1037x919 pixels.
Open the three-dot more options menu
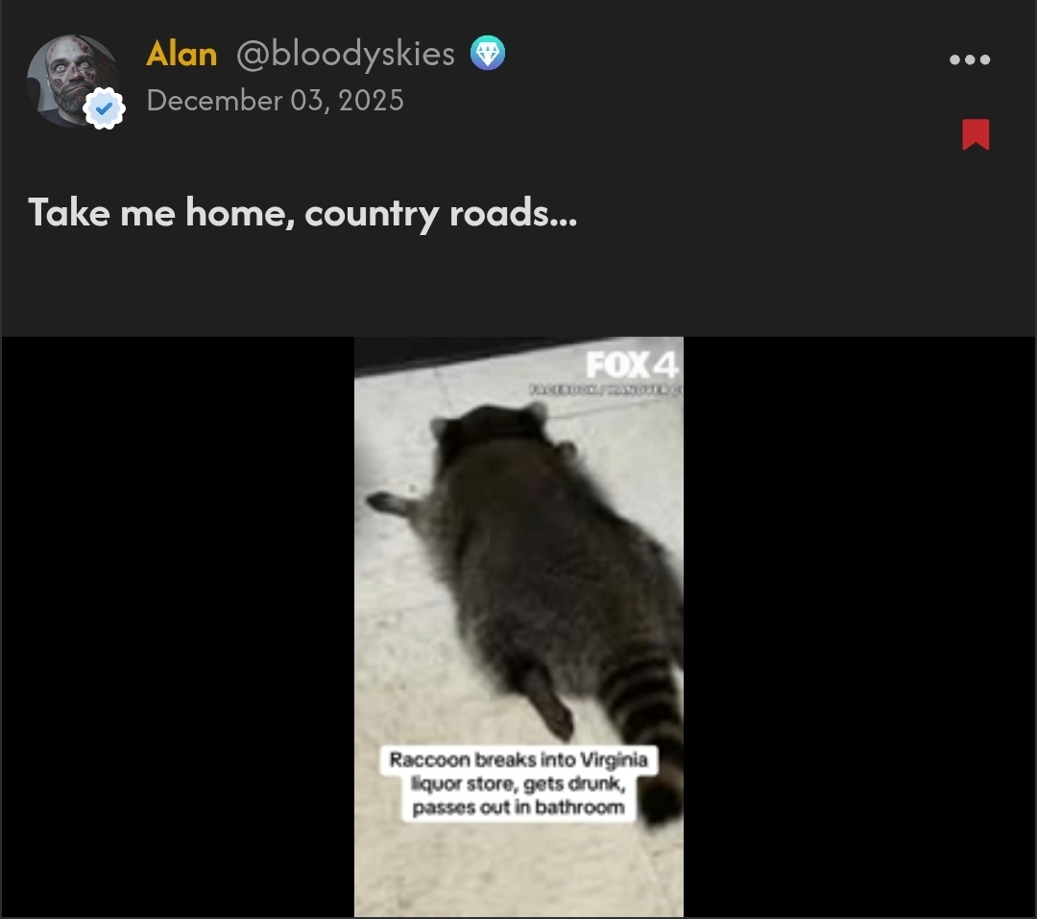[970, 59]
